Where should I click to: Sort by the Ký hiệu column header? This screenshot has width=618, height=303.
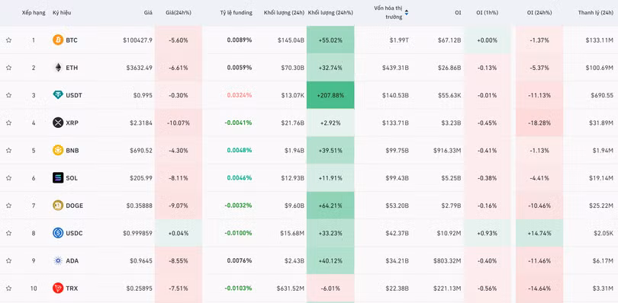tap(62, 13)
